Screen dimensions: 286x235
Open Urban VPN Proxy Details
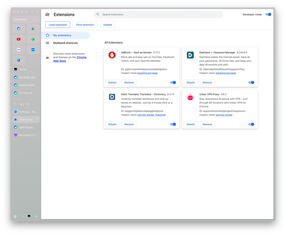[191, 124]
